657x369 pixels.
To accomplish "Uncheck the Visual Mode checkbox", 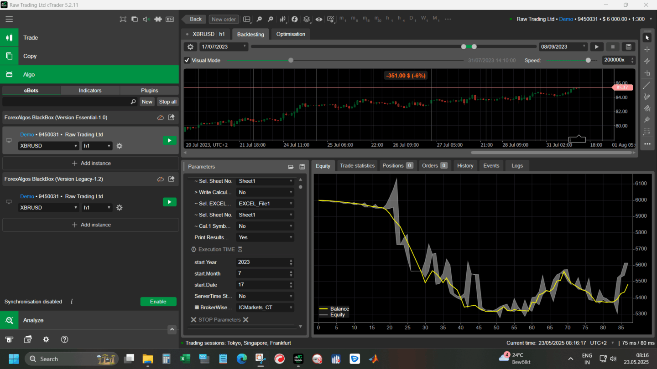I will (x=187, y=60).
